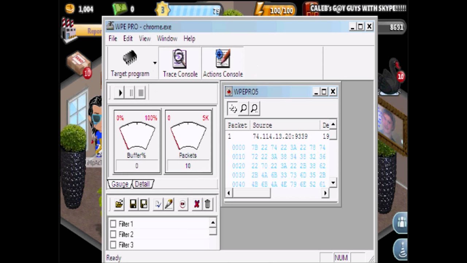The height and width of the screenshot is (263, 467).
Task: Stop packet logging with the square button
Action: click(141, 93)
